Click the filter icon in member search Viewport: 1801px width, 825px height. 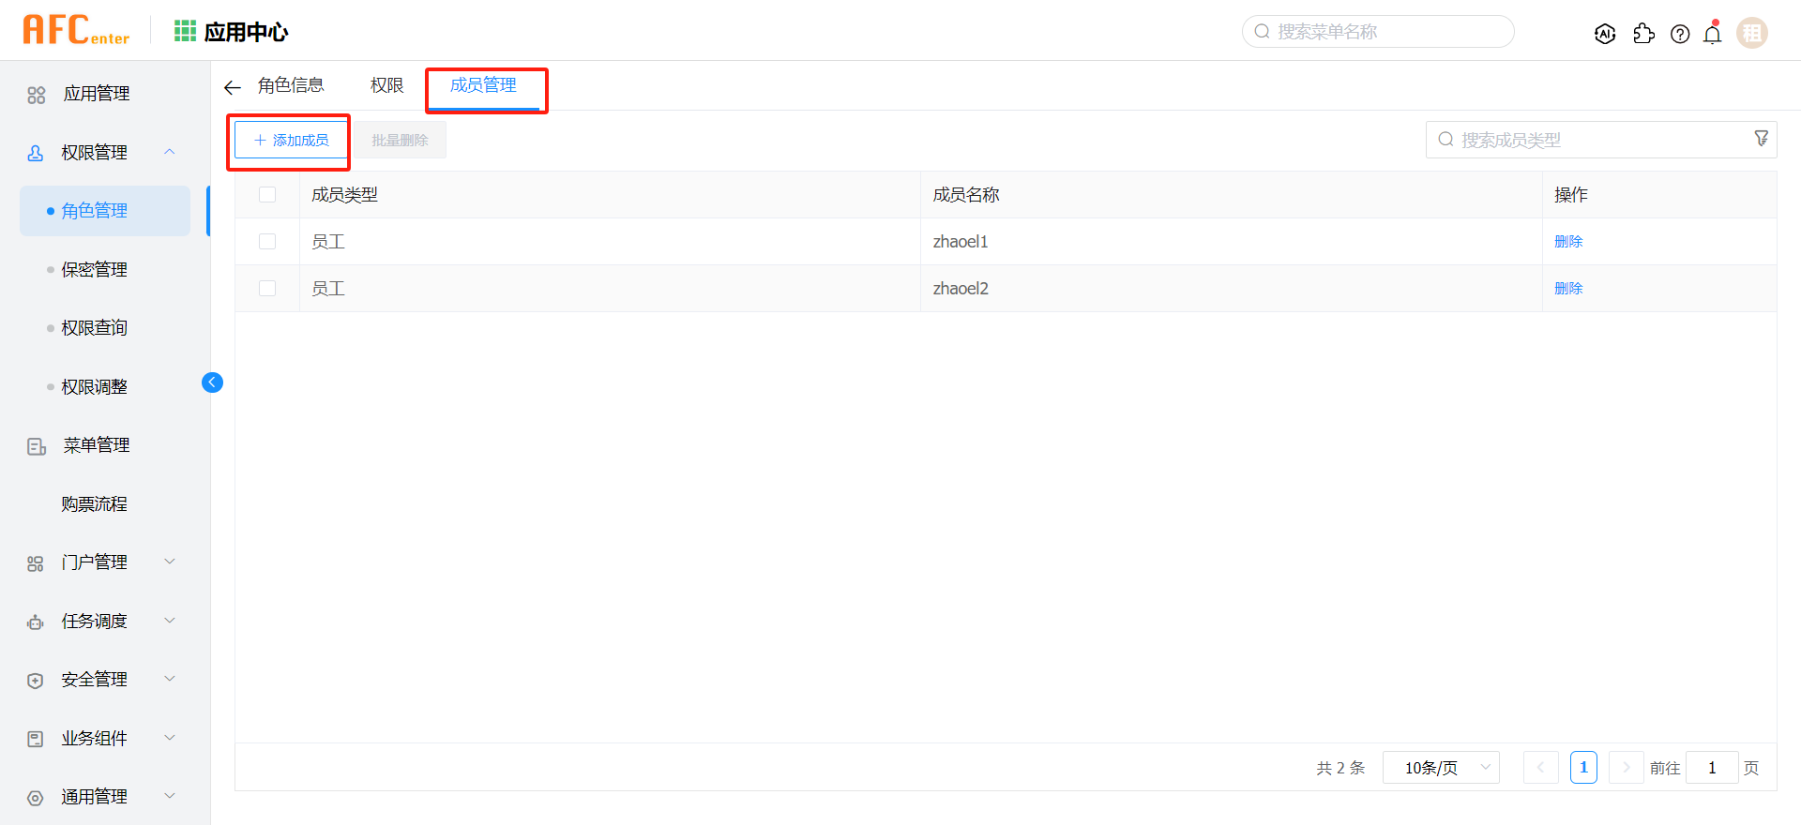1761,139
